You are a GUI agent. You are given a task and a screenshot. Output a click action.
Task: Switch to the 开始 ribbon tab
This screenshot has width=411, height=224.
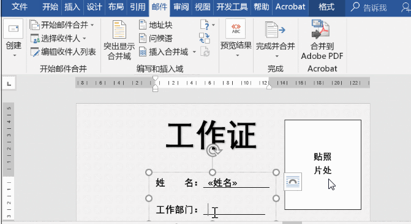pyautogui.click(x=50, y=7)
